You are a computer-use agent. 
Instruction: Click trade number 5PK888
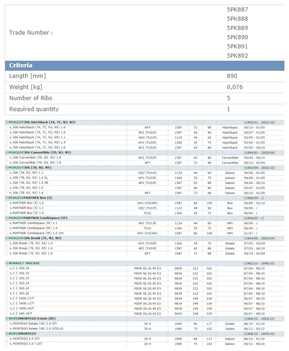click(x=237, y=19)
